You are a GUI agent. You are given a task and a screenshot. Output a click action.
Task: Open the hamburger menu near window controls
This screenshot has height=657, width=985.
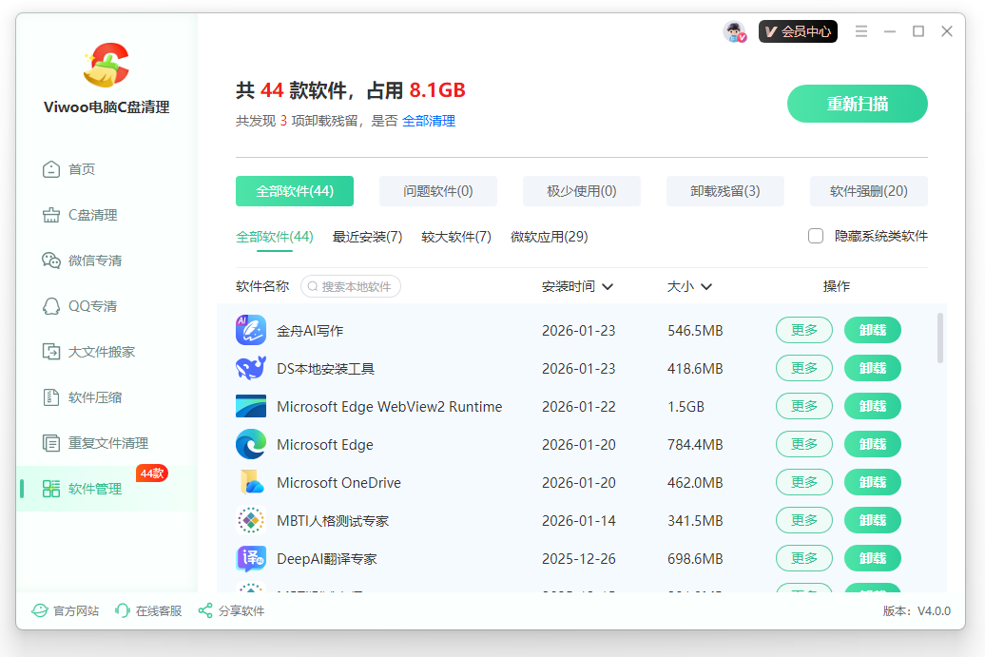click(x=861, y=31)
